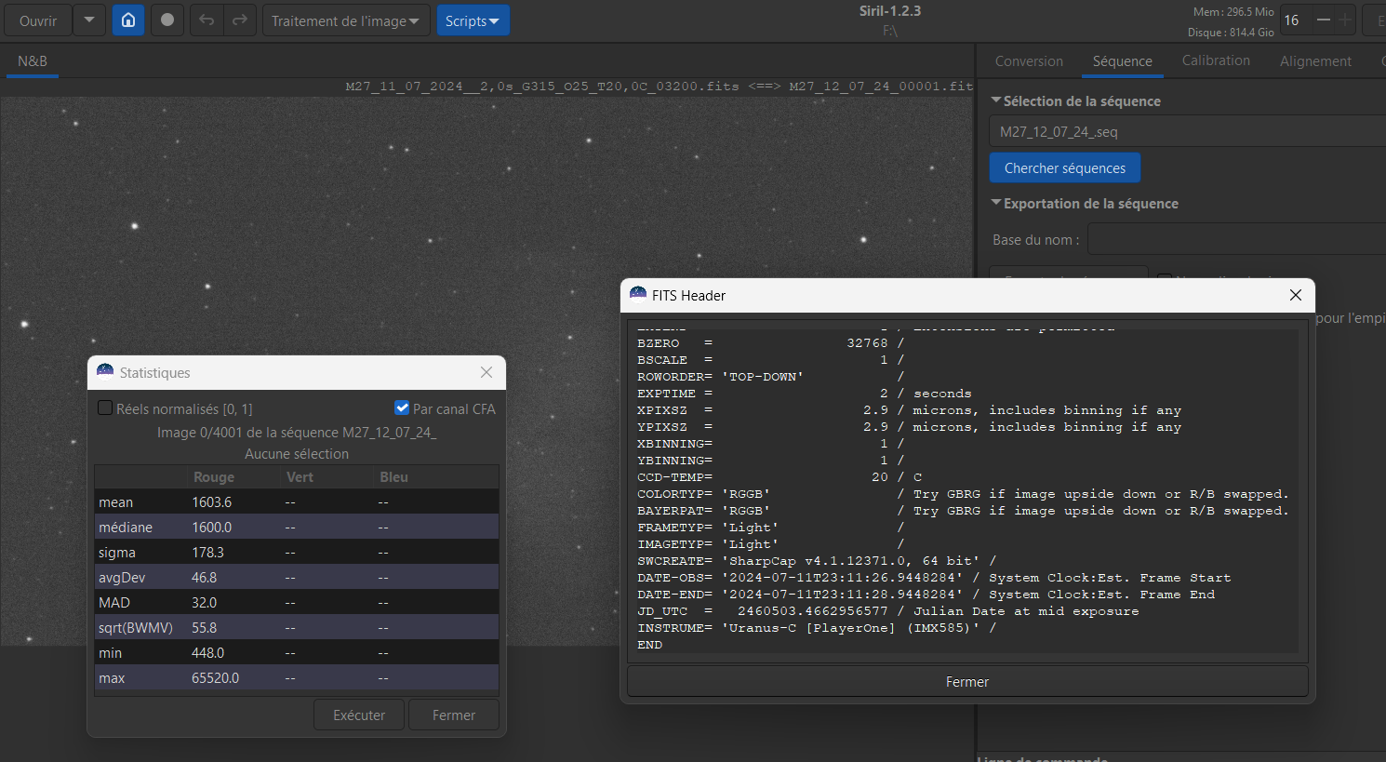The width and height of the screenshot is (1386, 762).
Task: Switch to the Conversion tab
Action: (x=1029, y=61)
